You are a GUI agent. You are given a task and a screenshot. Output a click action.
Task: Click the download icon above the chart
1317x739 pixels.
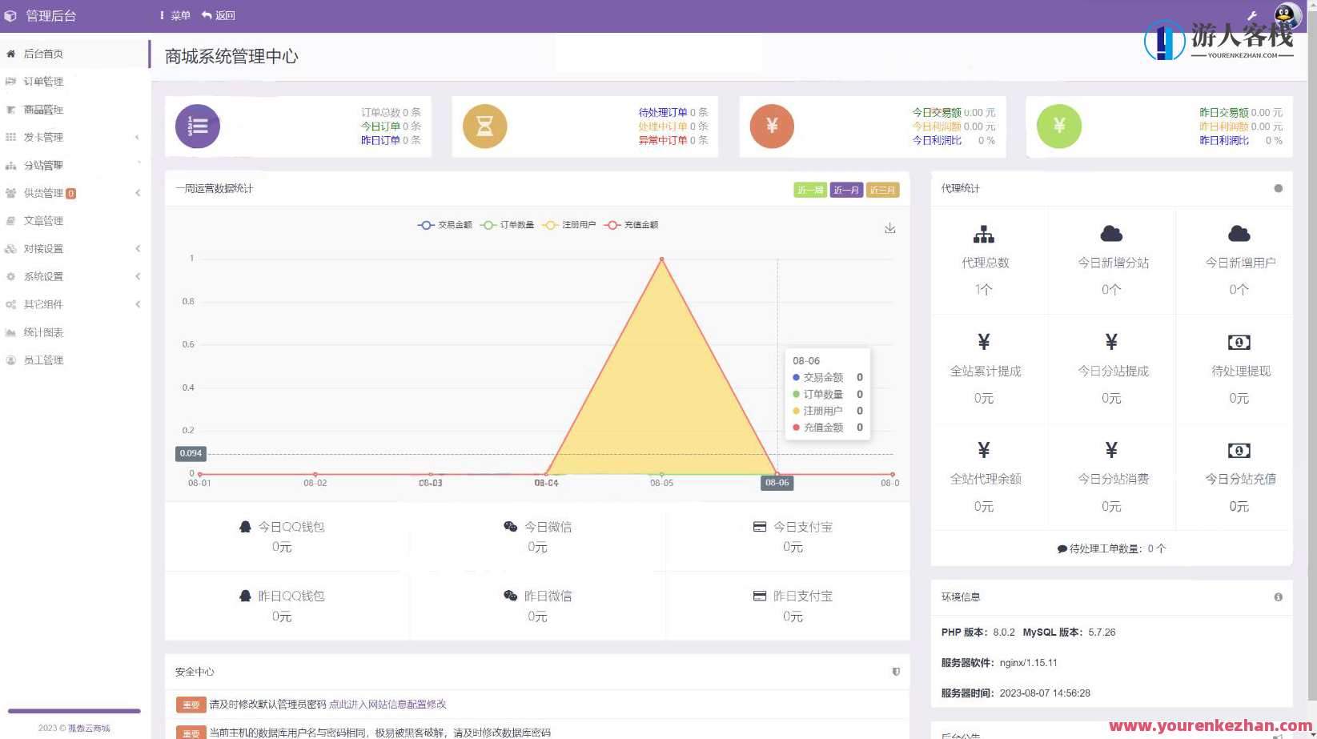pos(890,227)
